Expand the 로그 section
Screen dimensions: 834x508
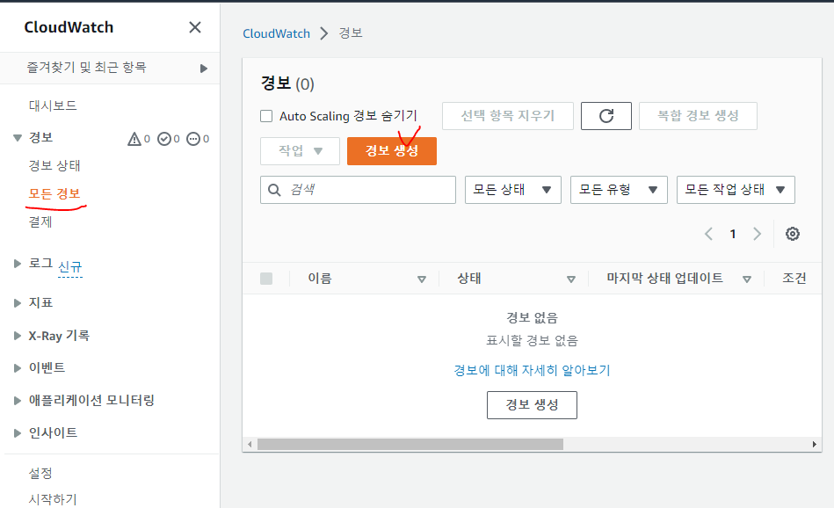click(18, 264)
